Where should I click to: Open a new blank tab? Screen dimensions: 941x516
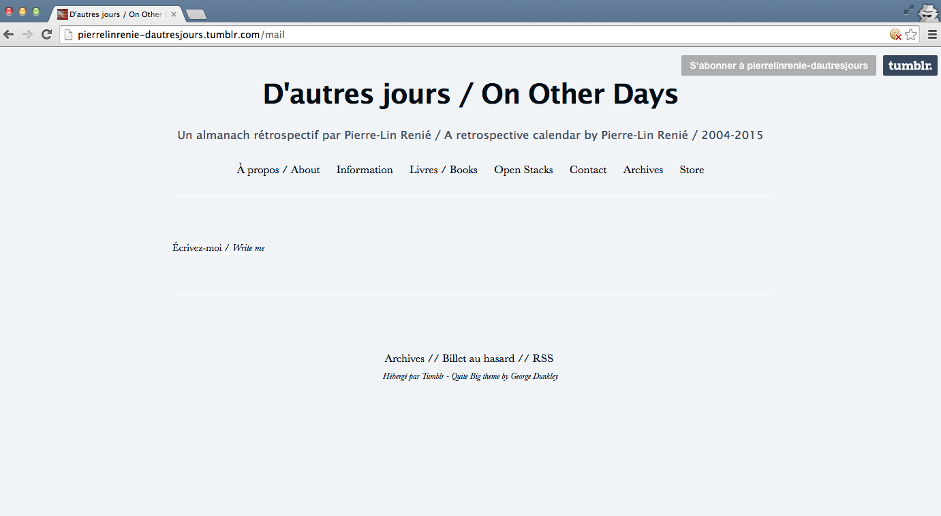196,14
